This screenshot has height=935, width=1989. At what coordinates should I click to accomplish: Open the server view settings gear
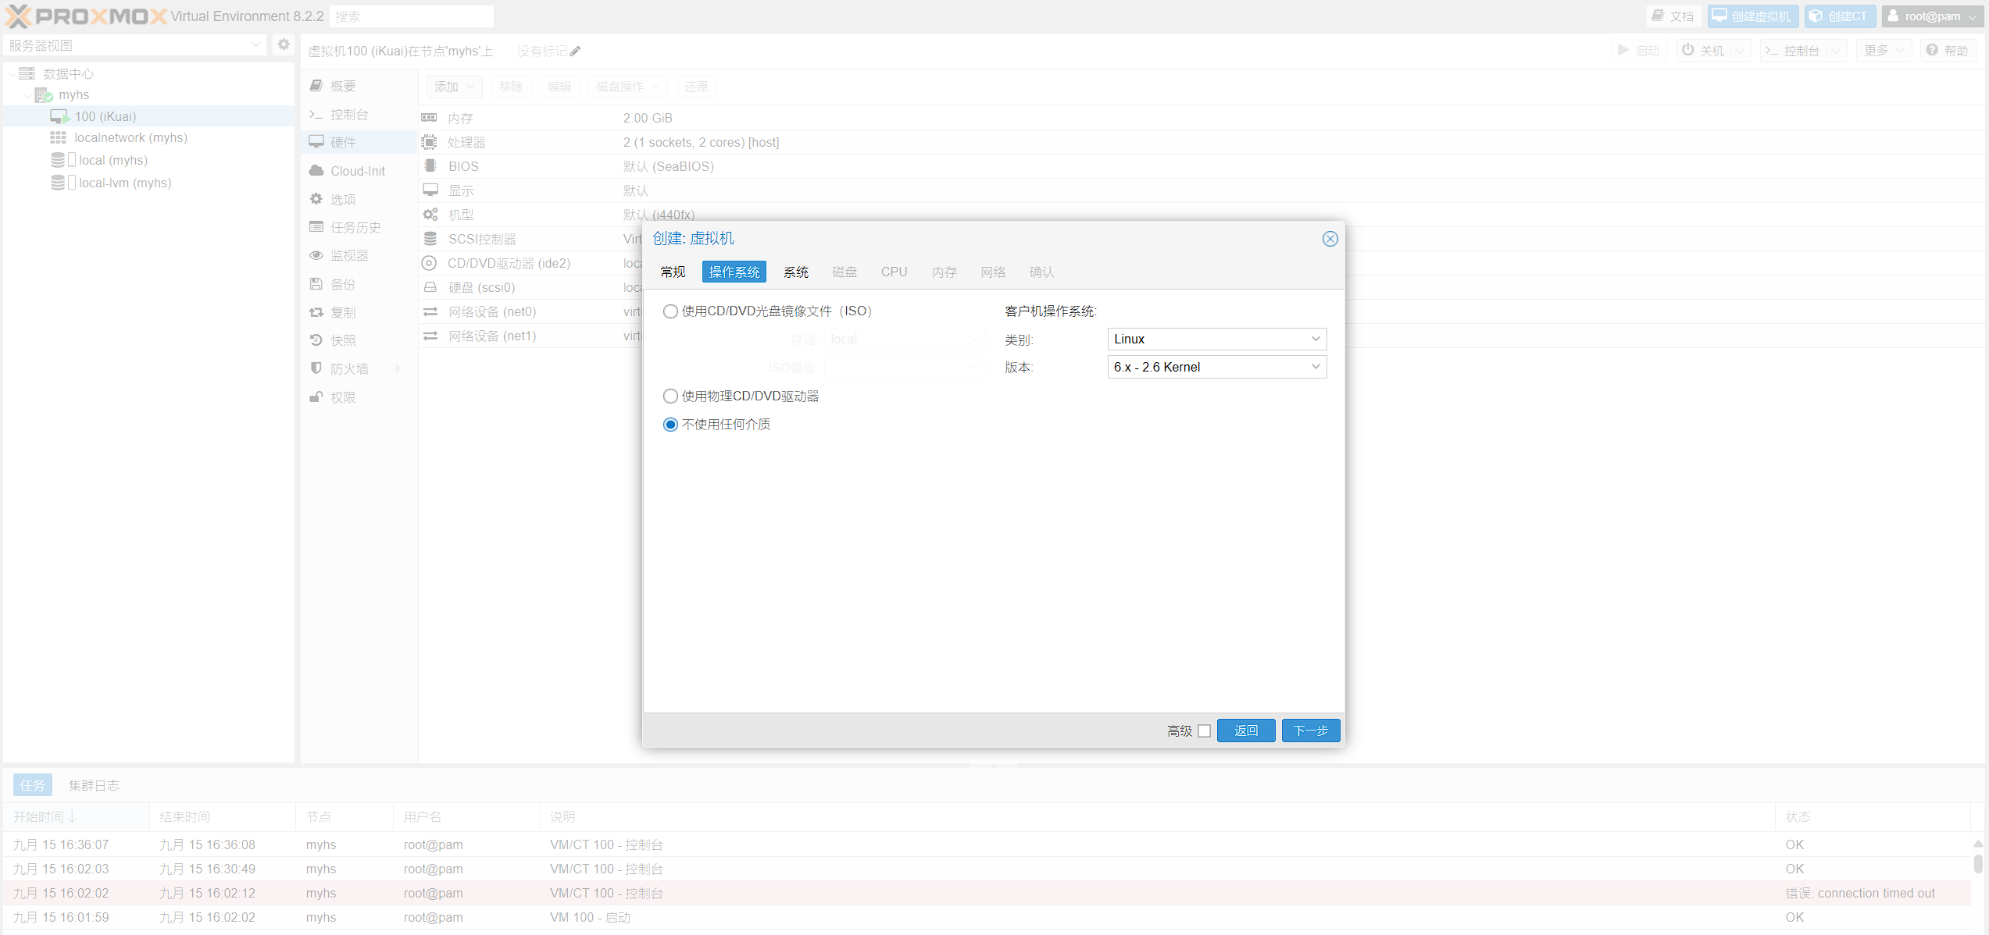(284, 44)
